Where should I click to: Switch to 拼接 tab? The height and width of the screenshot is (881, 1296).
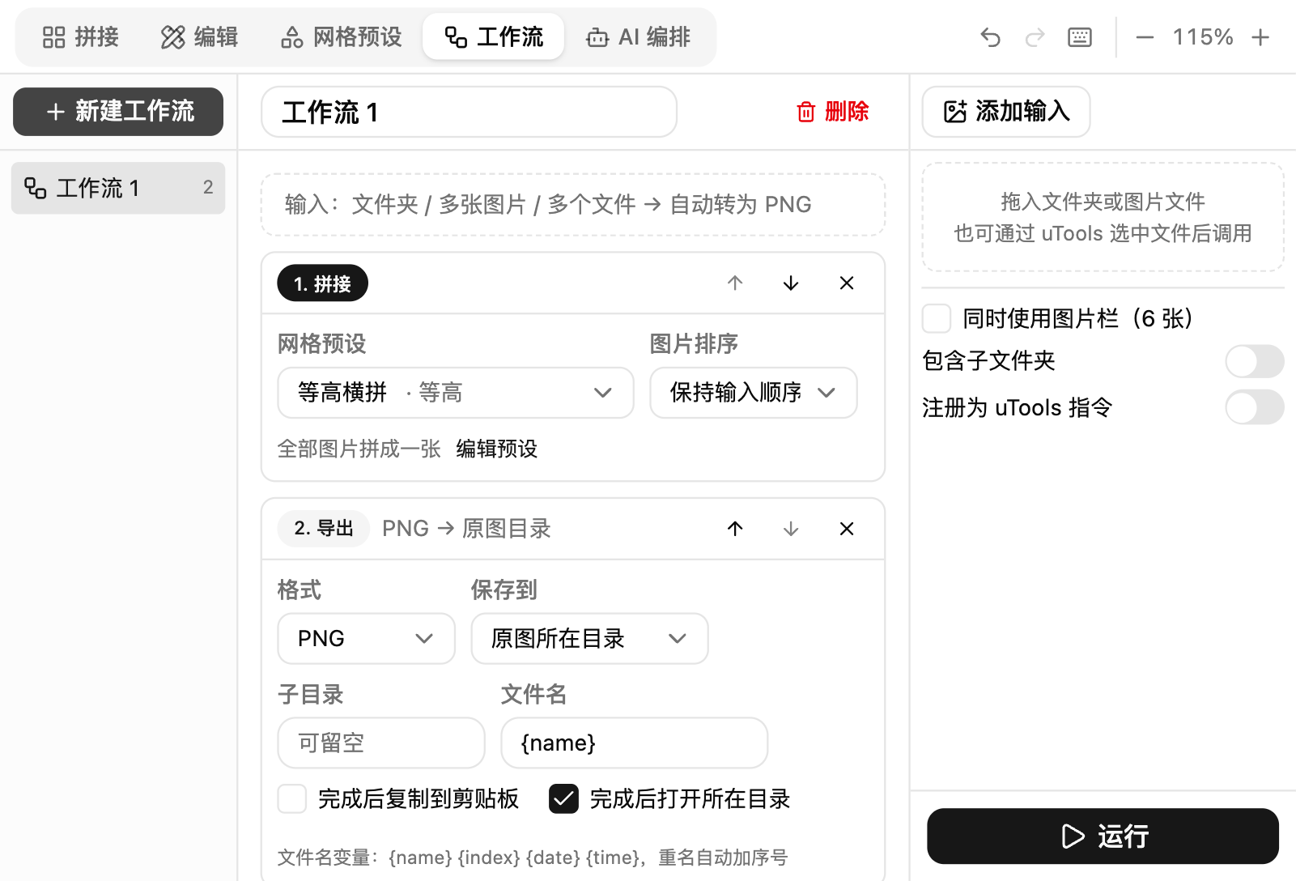(x=80, y=37)
